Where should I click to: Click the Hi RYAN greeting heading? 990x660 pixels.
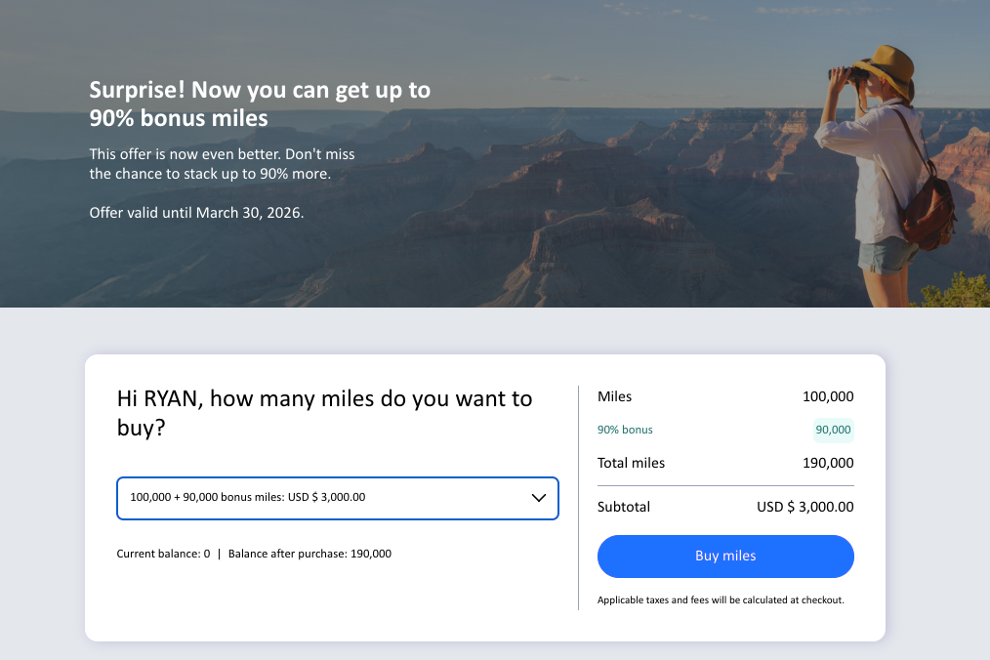(x=324, y=412)
